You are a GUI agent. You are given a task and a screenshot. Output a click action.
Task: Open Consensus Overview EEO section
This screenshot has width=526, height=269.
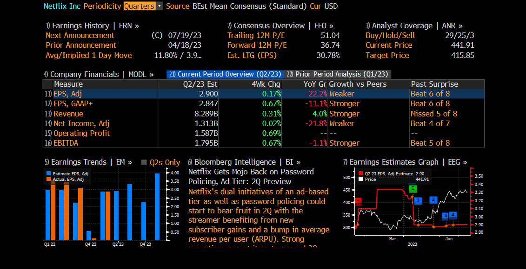[280, 26]
